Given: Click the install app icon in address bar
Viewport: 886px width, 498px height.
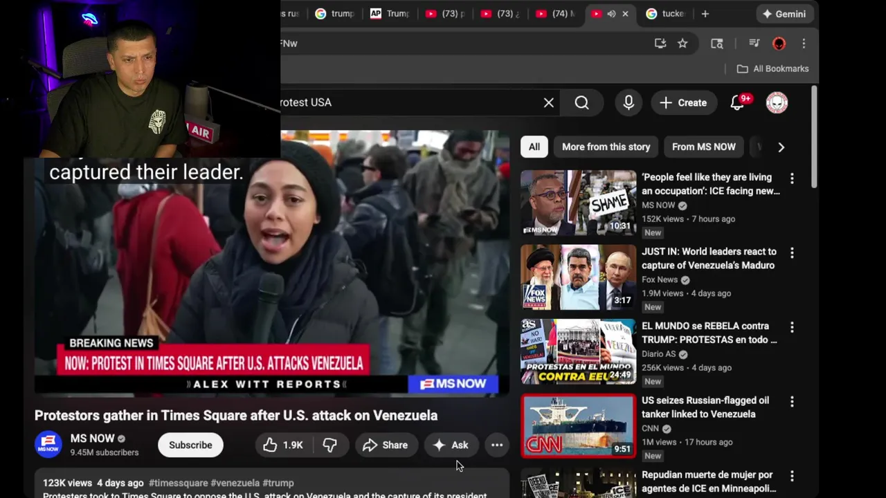Looking at the screenshot, I should (x=660, y=44).
